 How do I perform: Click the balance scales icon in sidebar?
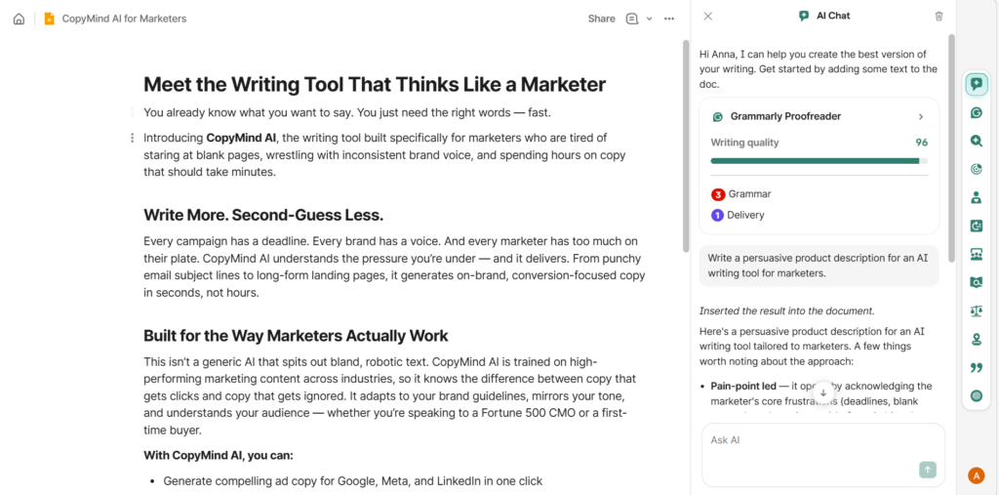tap(976, 310)
